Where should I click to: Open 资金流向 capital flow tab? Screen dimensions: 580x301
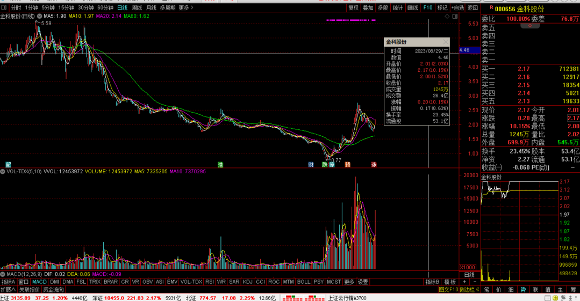tap(53, 290)
